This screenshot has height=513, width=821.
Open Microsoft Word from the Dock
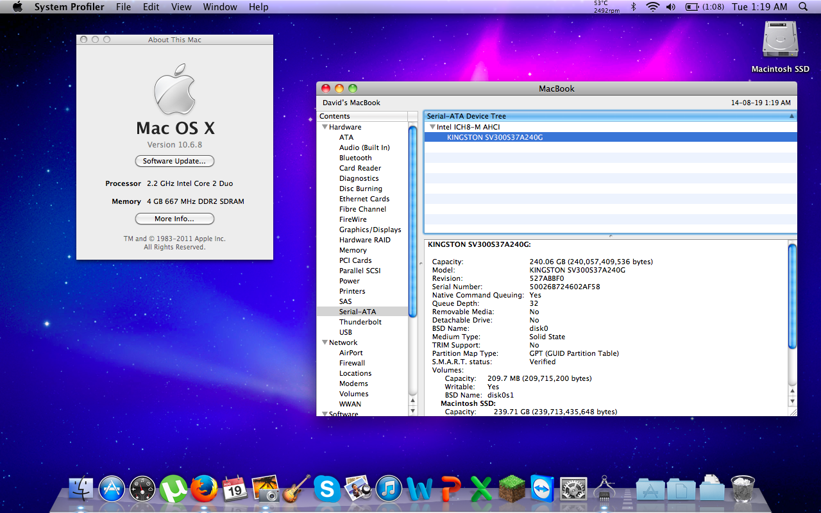[419, 489]
